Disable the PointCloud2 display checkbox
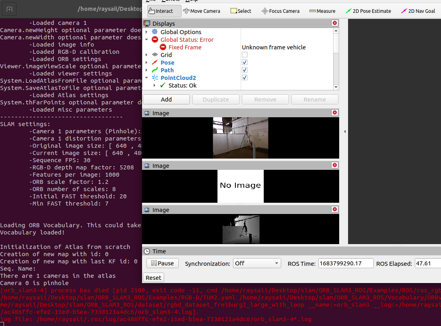Viewport: 441px width, 326px height. 244,77
